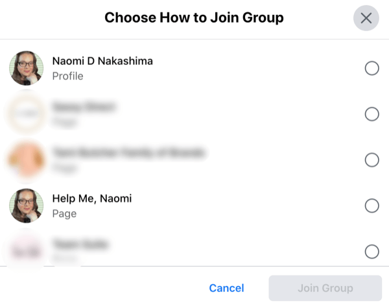The image size is (389, 308).
Task: Close the Choose How to Join Group dialog
Action: point(366,18)
